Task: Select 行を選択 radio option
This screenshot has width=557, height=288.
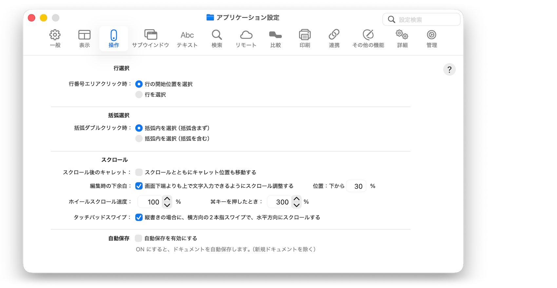Action: [x=139, y=95]
